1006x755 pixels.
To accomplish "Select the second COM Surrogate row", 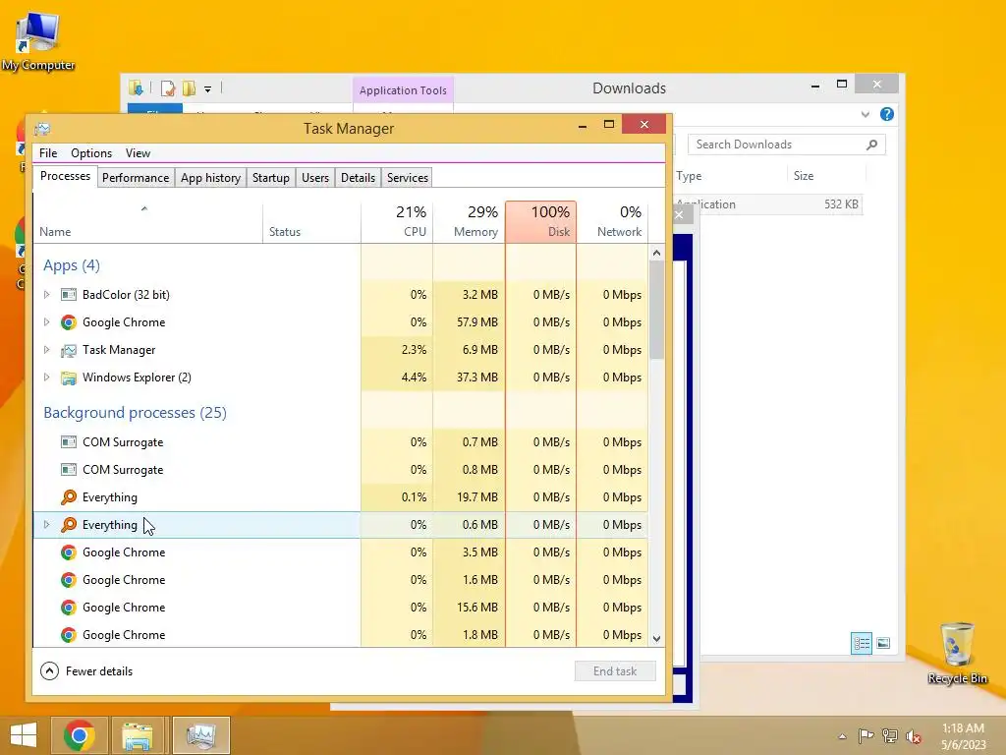I will pyautogui.click(x=341, y=469).
